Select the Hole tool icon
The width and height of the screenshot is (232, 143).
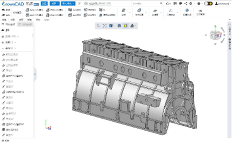click(101, 10)
